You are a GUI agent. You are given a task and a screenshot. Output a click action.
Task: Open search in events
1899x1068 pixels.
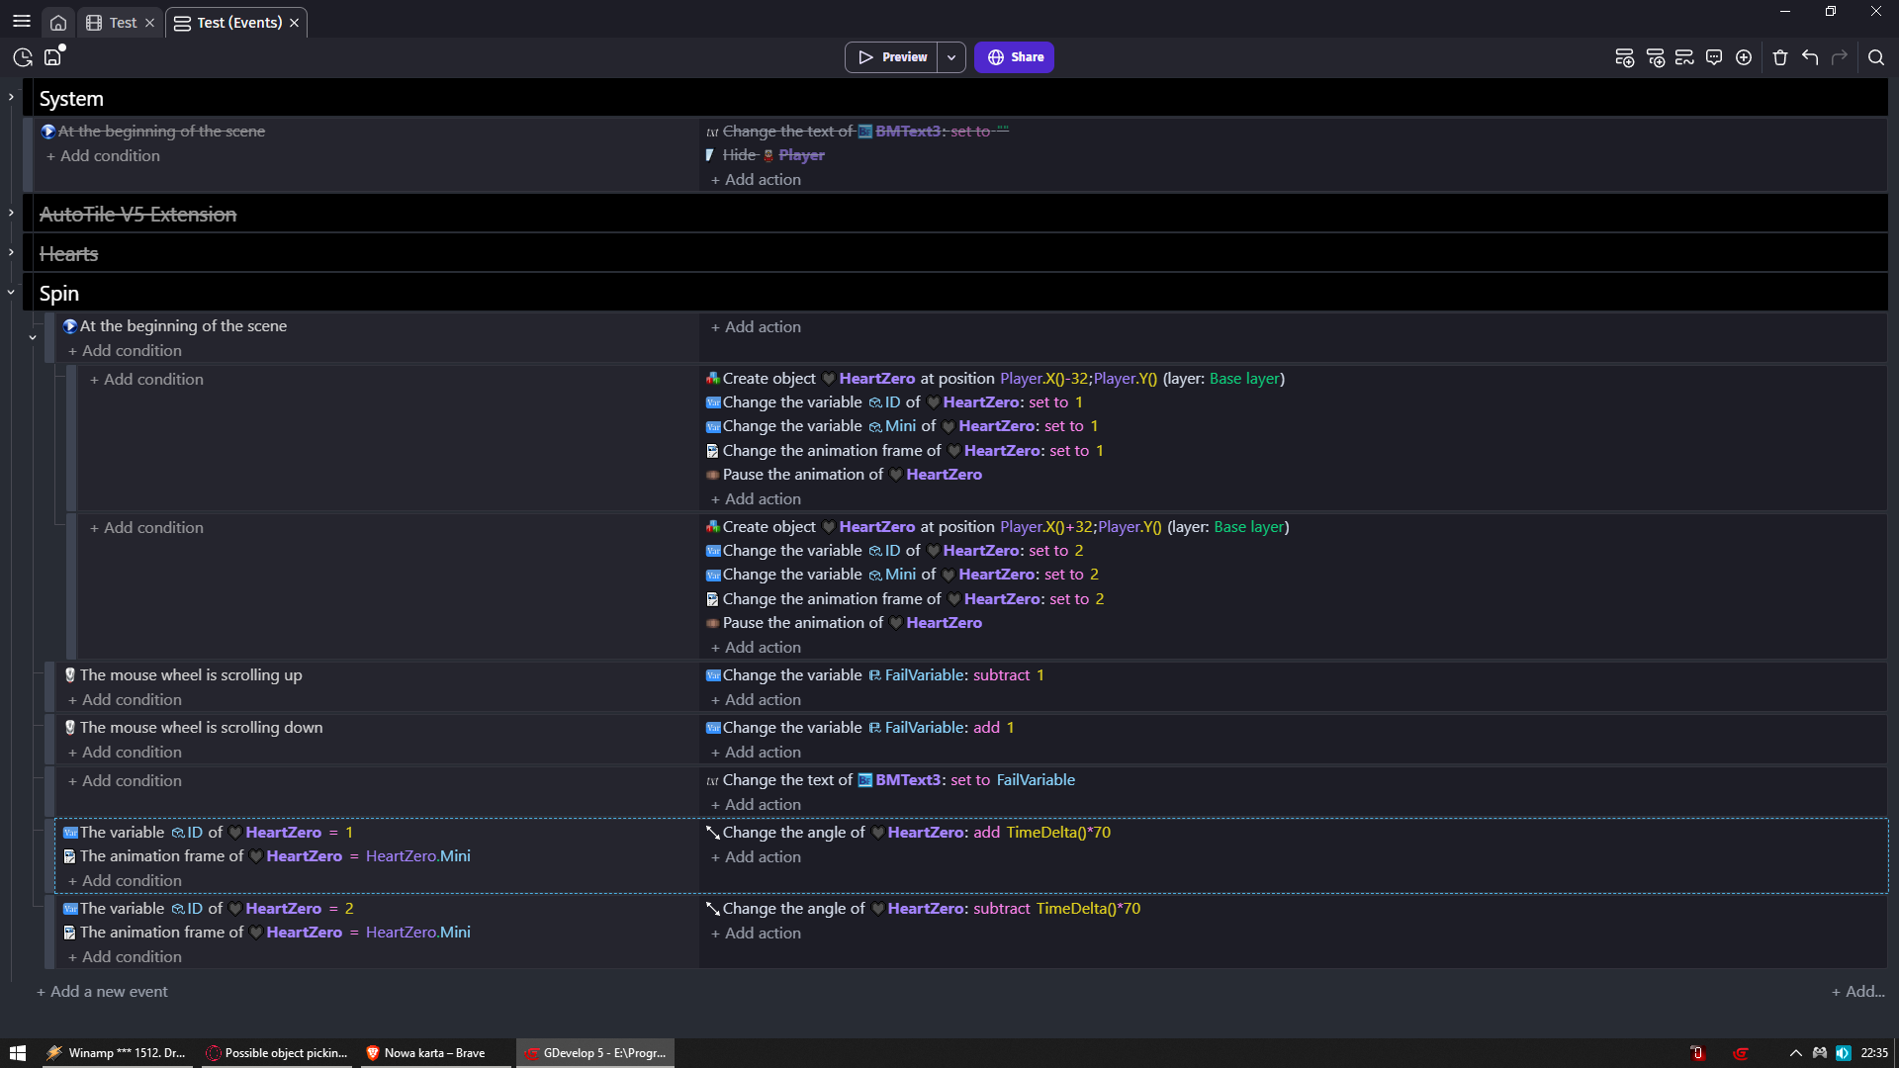click(x=1876, y=57)
